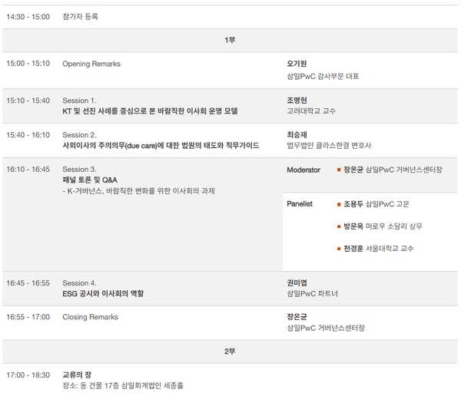Image resolution: width=461 pixels, height=396 pixels.
Task: Click the orange bullet beside moderator 장온균
Action: [x=339, y=169]
